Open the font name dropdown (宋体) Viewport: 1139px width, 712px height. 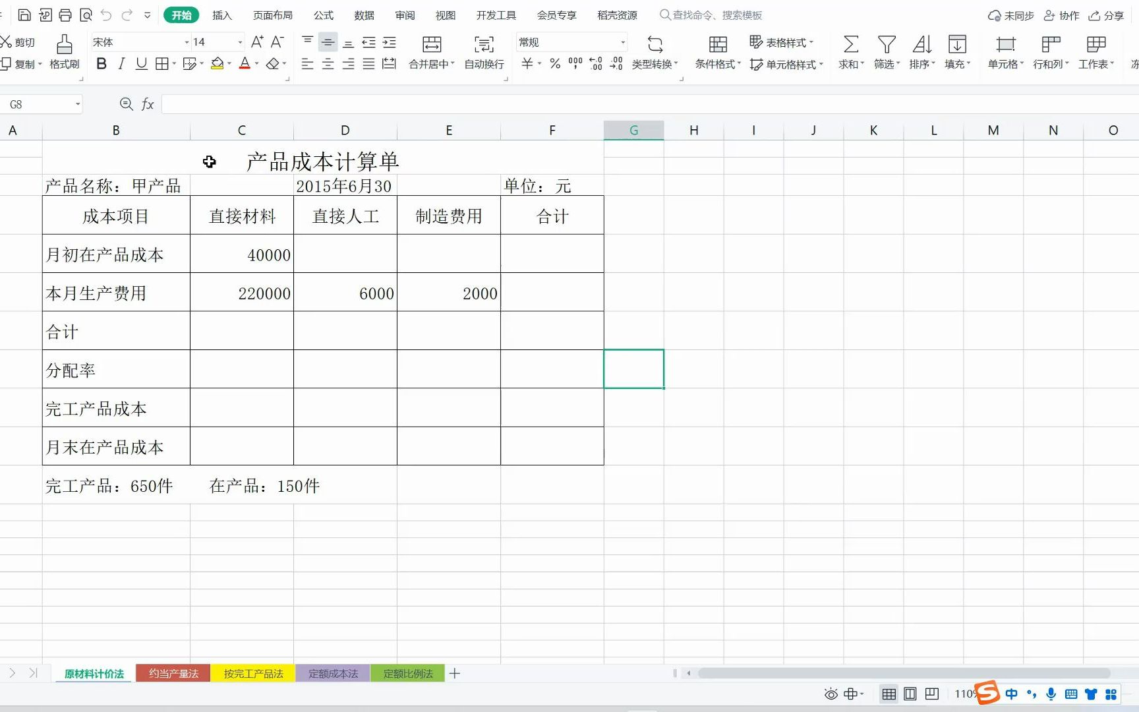pyautogui.click(x=187, y=42)
